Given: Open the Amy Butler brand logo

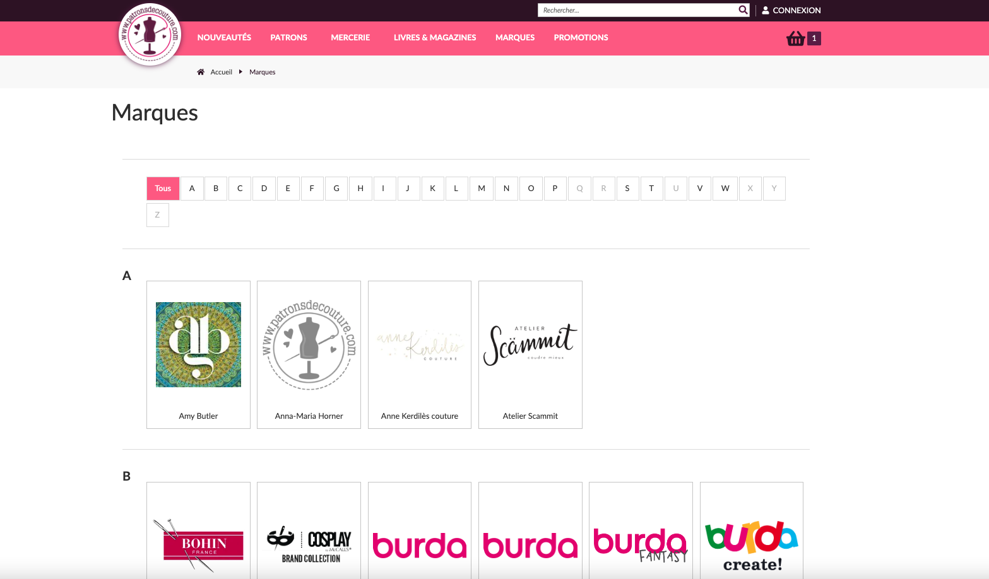Looking at the screenshot, I should point(198,344).
